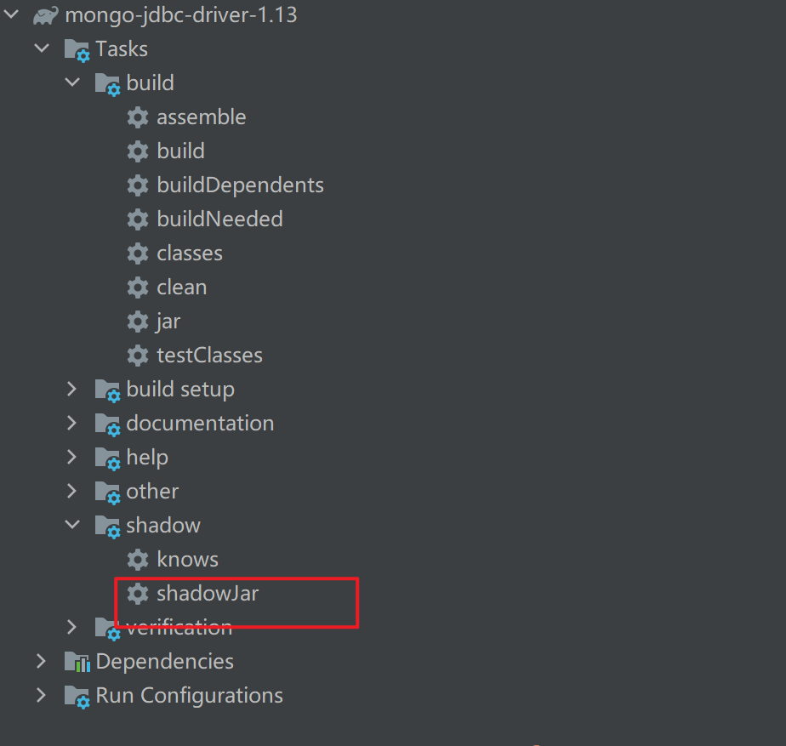Select the testClasses task
The image size is (786, 746).
tap(208, 355)
